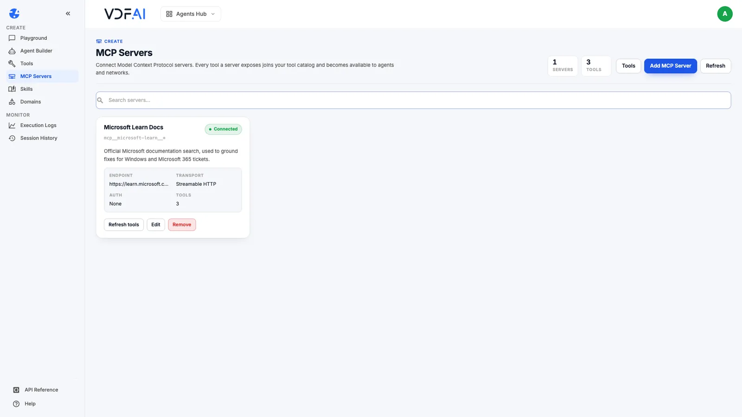
Task: Edit the Microsoft Learn Docs server
Action: click(x=156, y=225)
